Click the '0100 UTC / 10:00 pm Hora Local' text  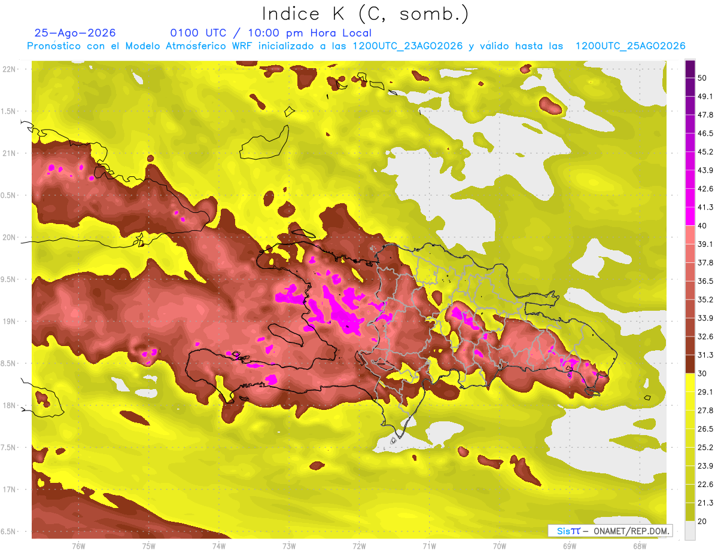point(270,33)
